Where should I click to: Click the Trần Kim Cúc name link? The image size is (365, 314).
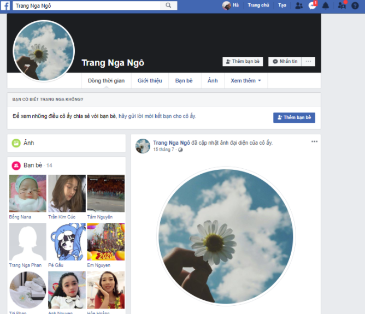[x=62, y=217]
